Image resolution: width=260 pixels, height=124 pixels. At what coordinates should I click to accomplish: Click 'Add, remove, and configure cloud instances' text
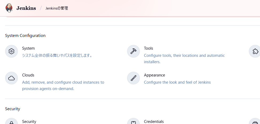click(x=63, y=82)
